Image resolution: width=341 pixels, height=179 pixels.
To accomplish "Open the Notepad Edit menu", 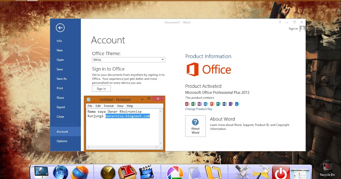I will [98, 106].
